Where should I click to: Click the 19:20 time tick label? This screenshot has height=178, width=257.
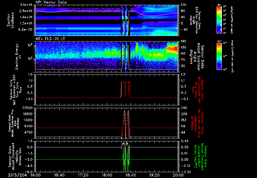click(x=155, y=175)
